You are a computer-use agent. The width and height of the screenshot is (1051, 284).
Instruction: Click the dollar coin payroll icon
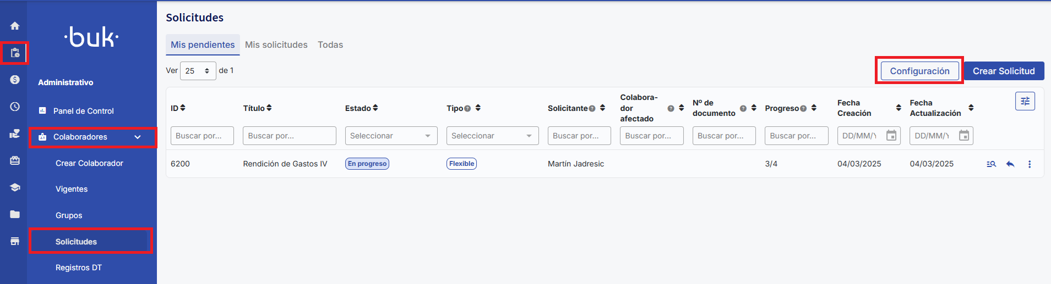pos(15,80)
